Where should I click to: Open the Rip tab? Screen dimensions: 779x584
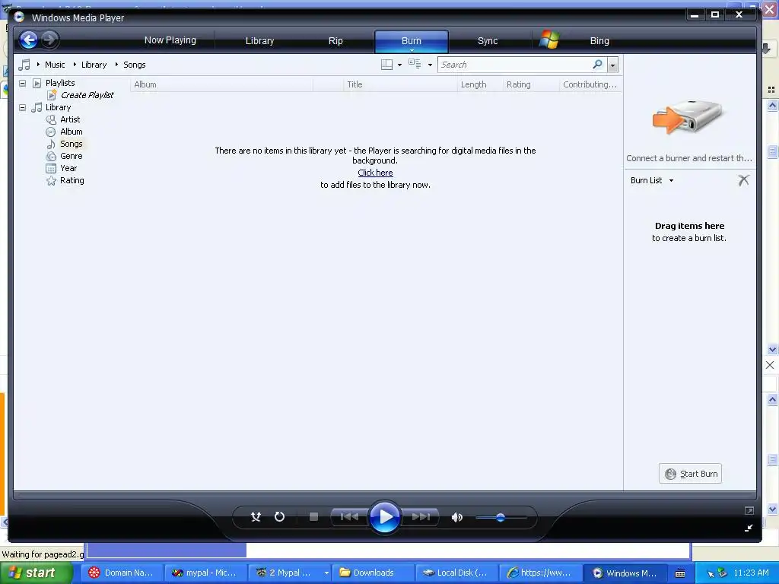335,41
